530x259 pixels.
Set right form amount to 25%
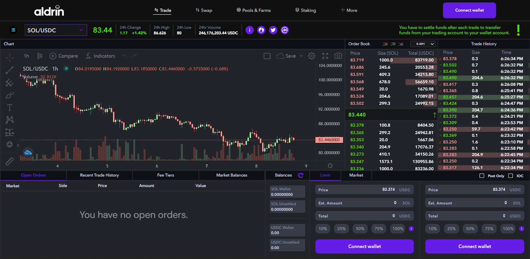coord(451,229)
